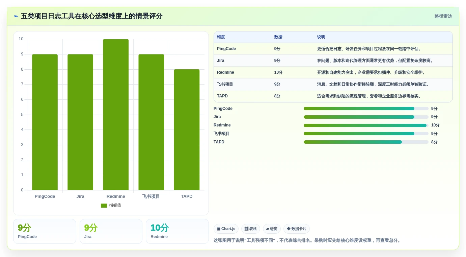Screen dimensions: 466x257
Task: Click the Redmine x-axis label
Action: tap(116, 196)
